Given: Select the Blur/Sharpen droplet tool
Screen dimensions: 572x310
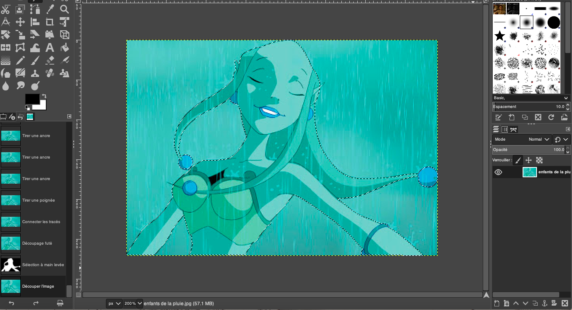Looking at the screenshot, I should pyautogui.click(x=6, y=86).
